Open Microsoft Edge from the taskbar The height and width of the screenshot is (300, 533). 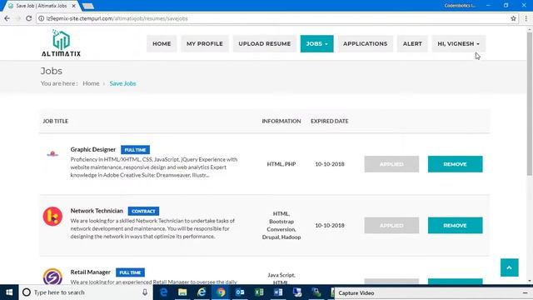tap(163, 292)
